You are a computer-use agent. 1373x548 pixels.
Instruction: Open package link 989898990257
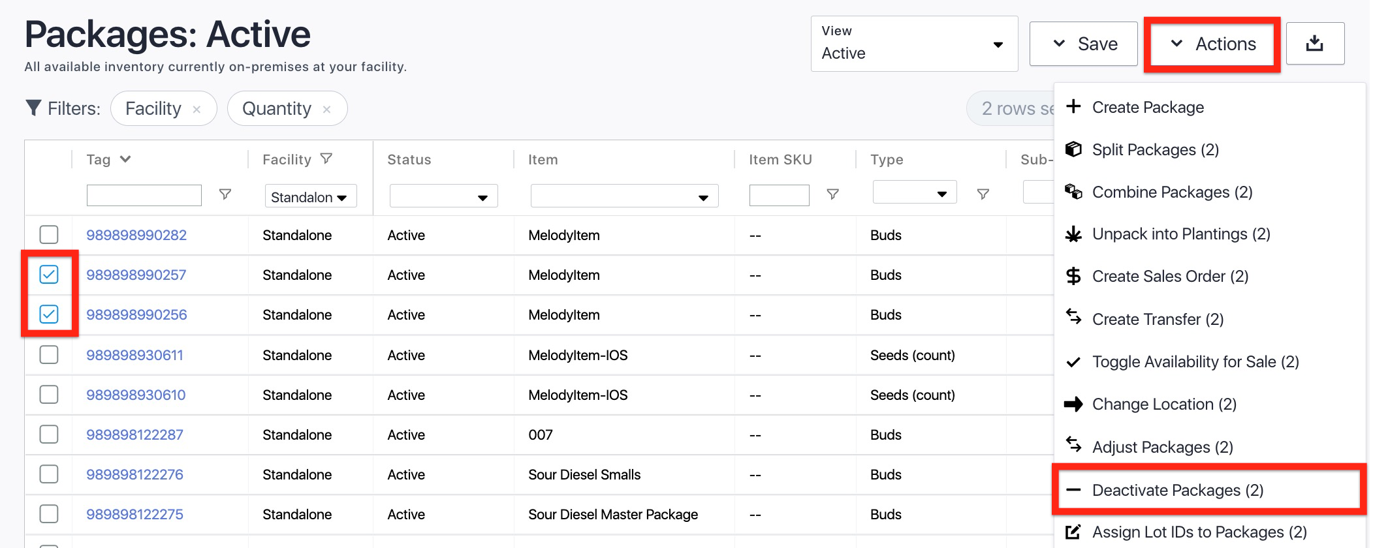136,275
